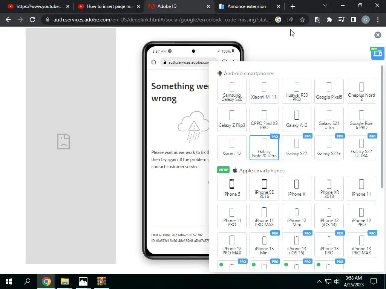The height and width of the screenshot is (289, 386).
Task: Choose the iPhone 12 PRO device
Action: click(361, 216)
